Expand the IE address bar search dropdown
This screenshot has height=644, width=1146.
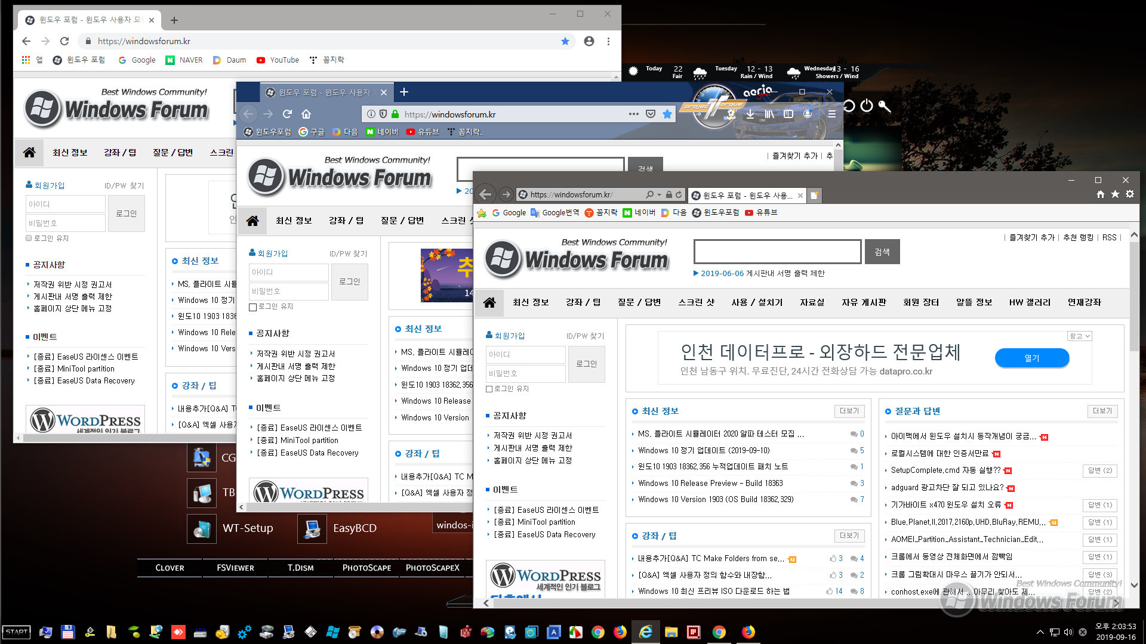click(x=659, y=194)
